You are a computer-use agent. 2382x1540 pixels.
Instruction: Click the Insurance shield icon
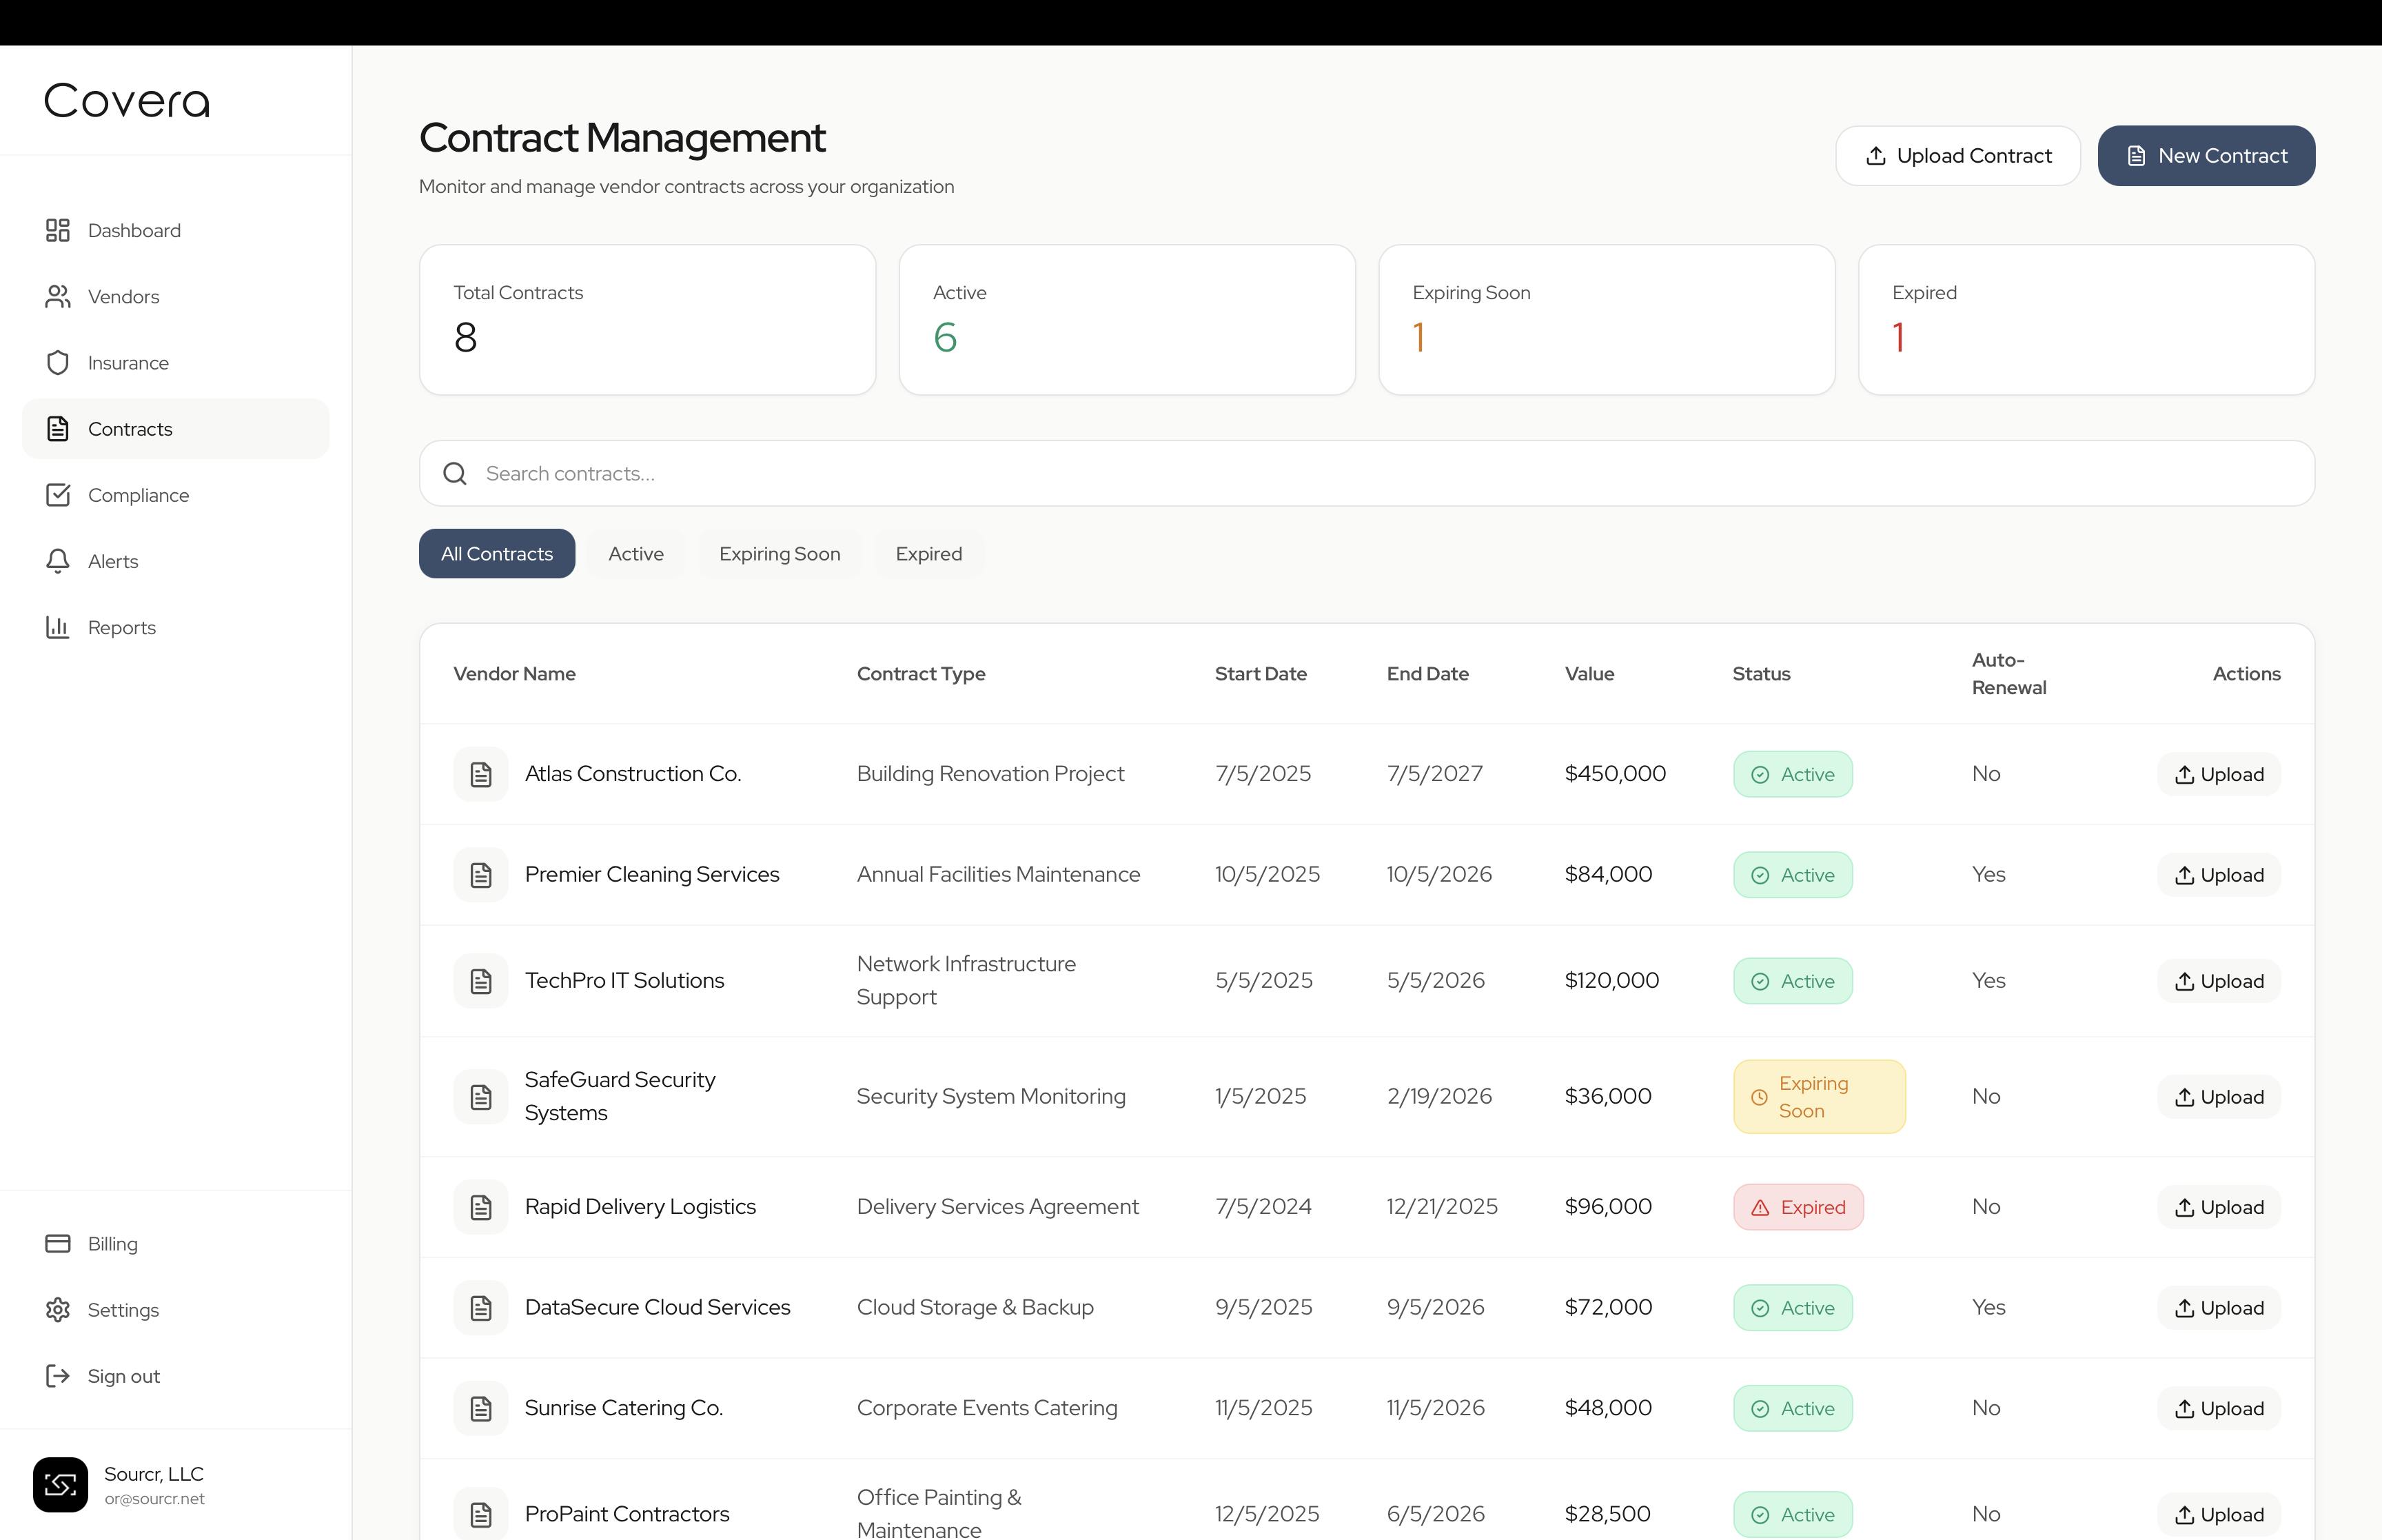click(x=58, y=363)
